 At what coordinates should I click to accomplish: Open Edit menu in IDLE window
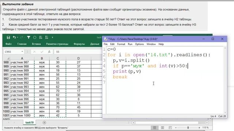coord(112,44)
